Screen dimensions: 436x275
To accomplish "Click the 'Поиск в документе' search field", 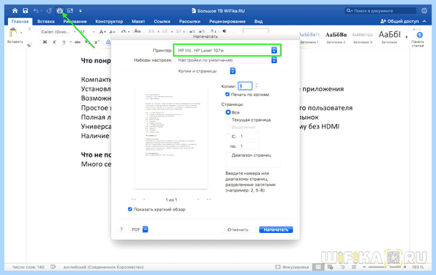I will pos(380,11).
